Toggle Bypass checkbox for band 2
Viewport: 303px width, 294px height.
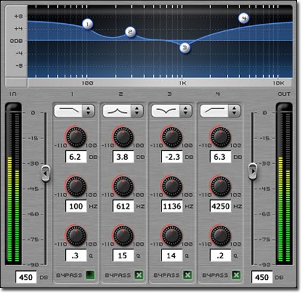pos(139,275)
